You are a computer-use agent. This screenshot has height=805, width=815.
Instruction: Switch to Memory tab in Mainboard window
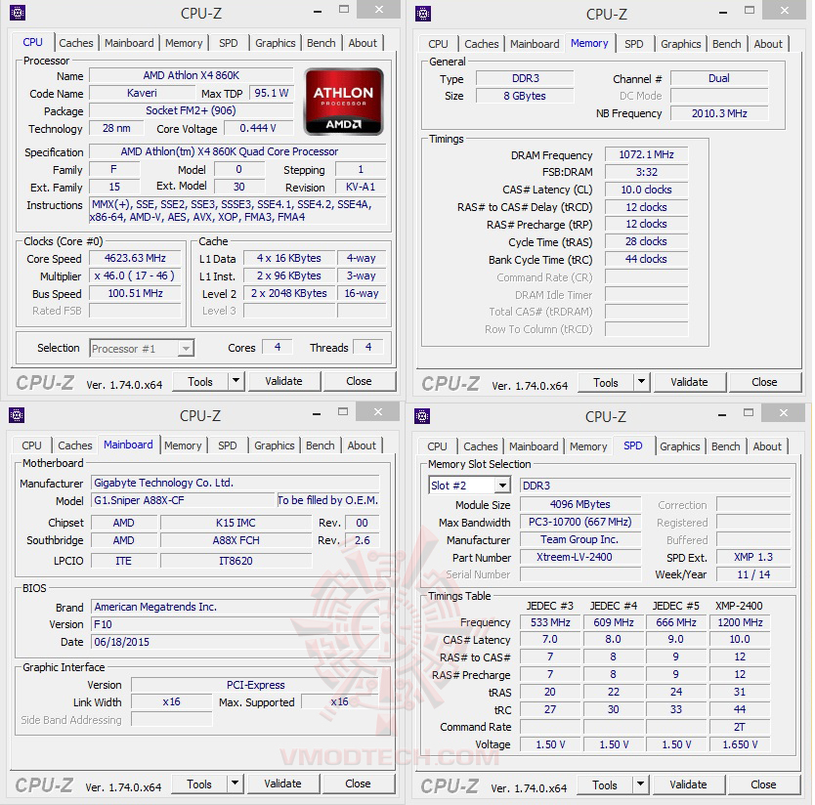tap(183, 445)
